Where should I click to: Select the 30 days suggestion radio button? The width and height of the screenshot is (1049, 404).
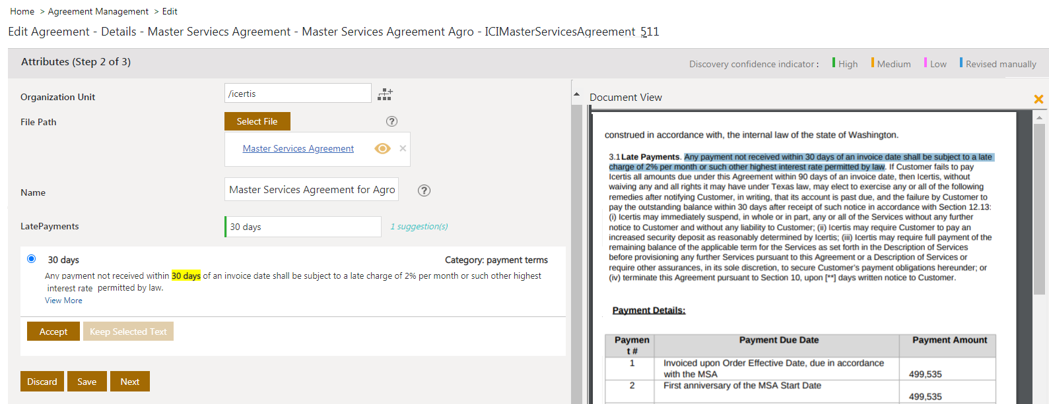(32, 259)
